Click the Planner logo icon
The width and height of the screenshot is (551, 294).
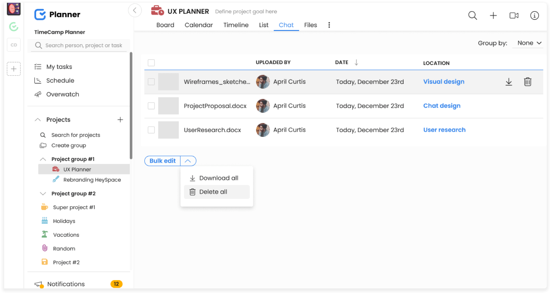click(x=40, y=14)
